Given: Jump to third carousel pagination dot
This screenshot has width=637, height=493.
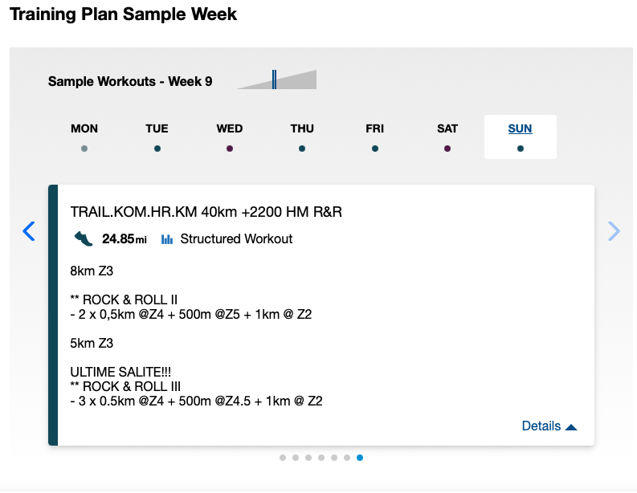Looking at the screenshot, I should [308, 458].
